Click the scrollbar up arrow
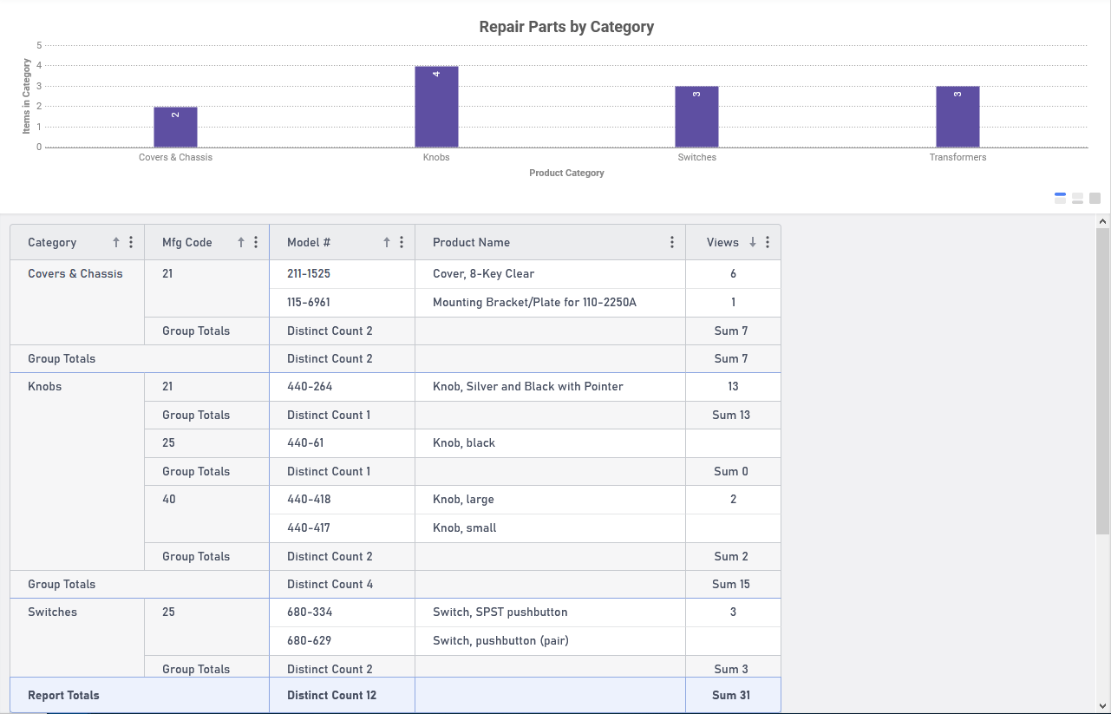The image size is (1111, 714). click(1102, 222)
